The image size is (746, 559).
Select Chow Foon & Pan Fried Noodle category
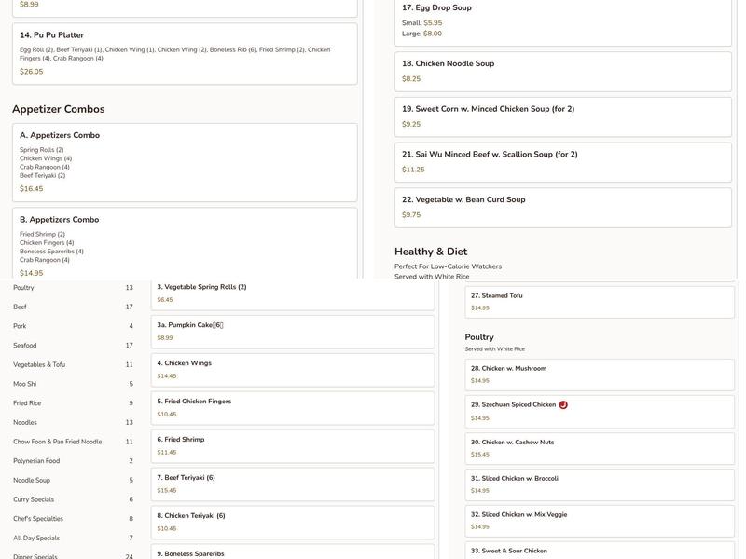57,442
